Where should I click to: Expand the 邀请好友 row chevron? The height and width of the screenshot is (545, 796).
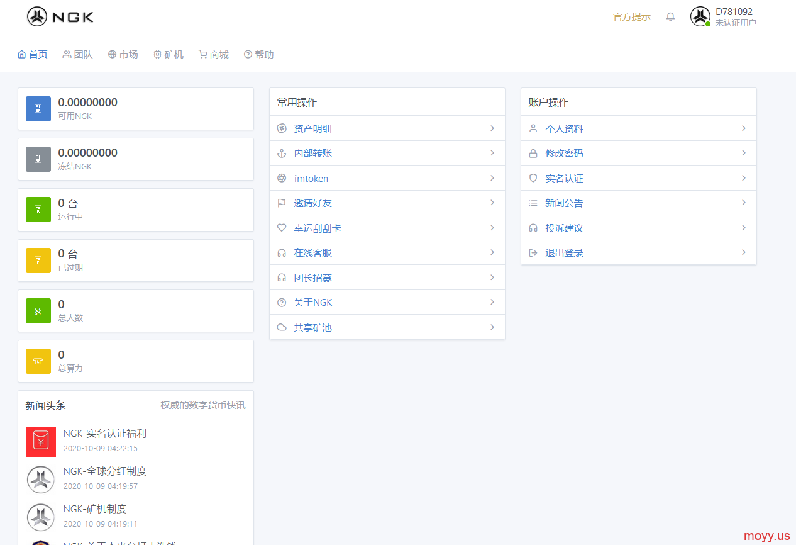click(492, 203)
